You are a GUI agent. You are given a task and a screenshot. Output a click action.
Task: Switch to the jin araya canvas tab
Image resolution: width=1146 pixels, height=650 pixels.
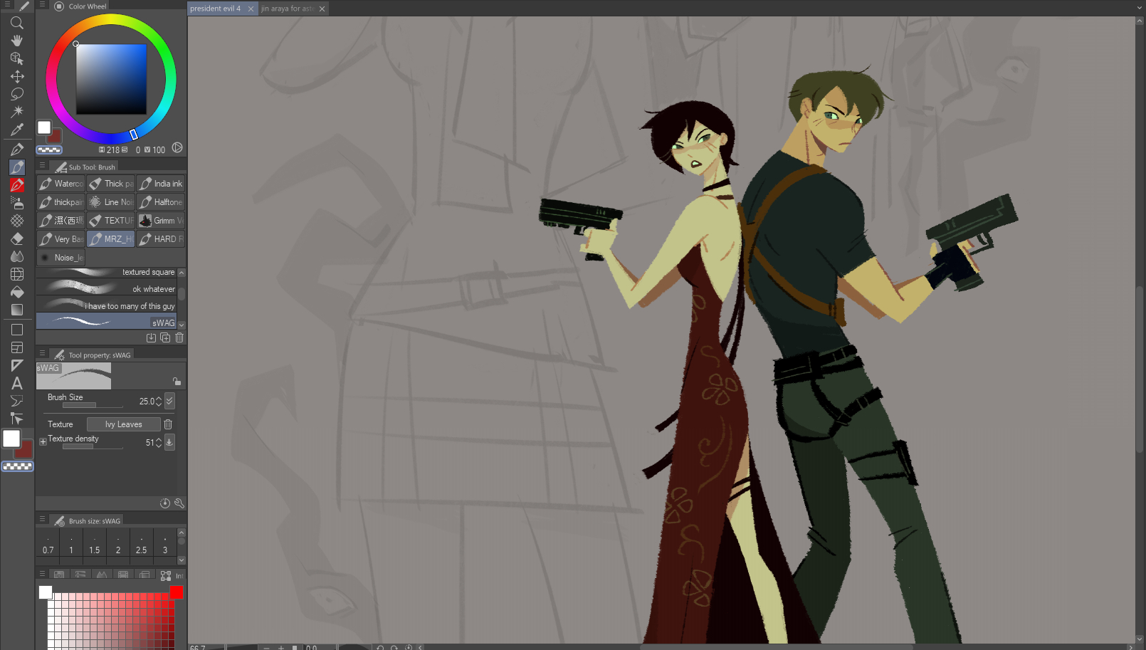[x=288, y=9]
